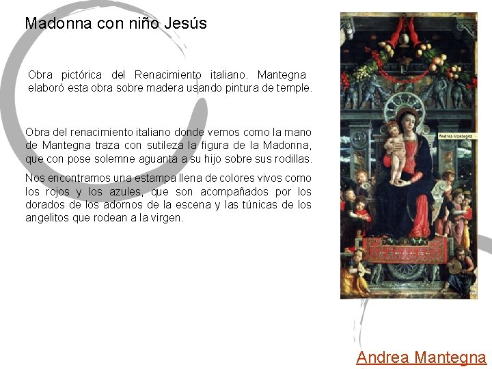Click the paragraph starting 'Nos encontramos una estampa'
This screenshot has width=492, height=369.
(169, 197)
